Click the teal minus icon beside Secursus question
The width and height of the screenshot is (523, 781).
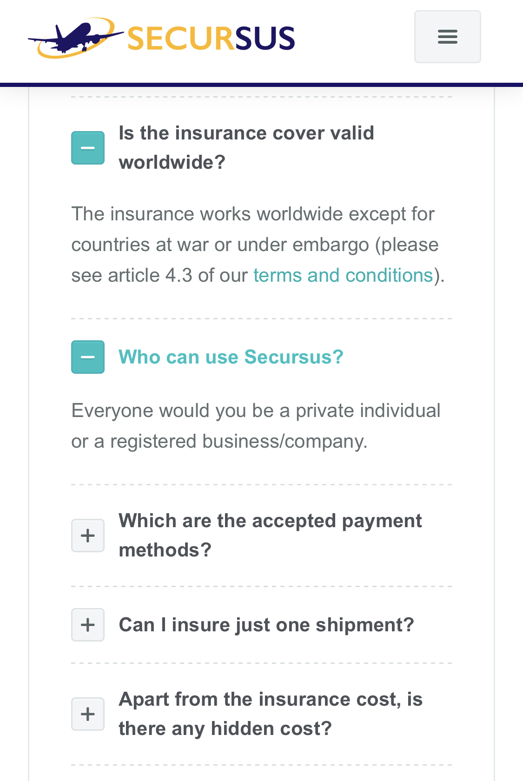point(88,357)
